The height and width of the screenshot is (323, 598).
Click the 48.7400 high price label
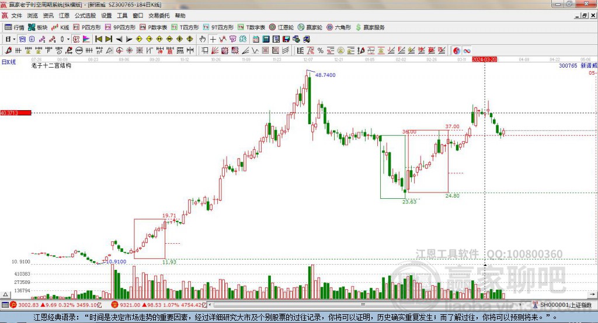click(x=325, y=75)
